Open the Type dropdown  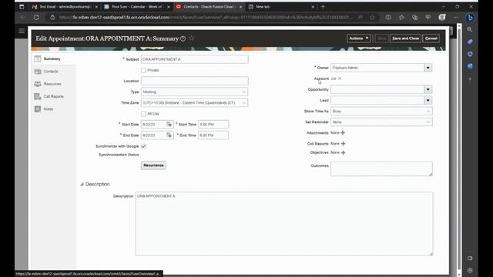point(194,92)
